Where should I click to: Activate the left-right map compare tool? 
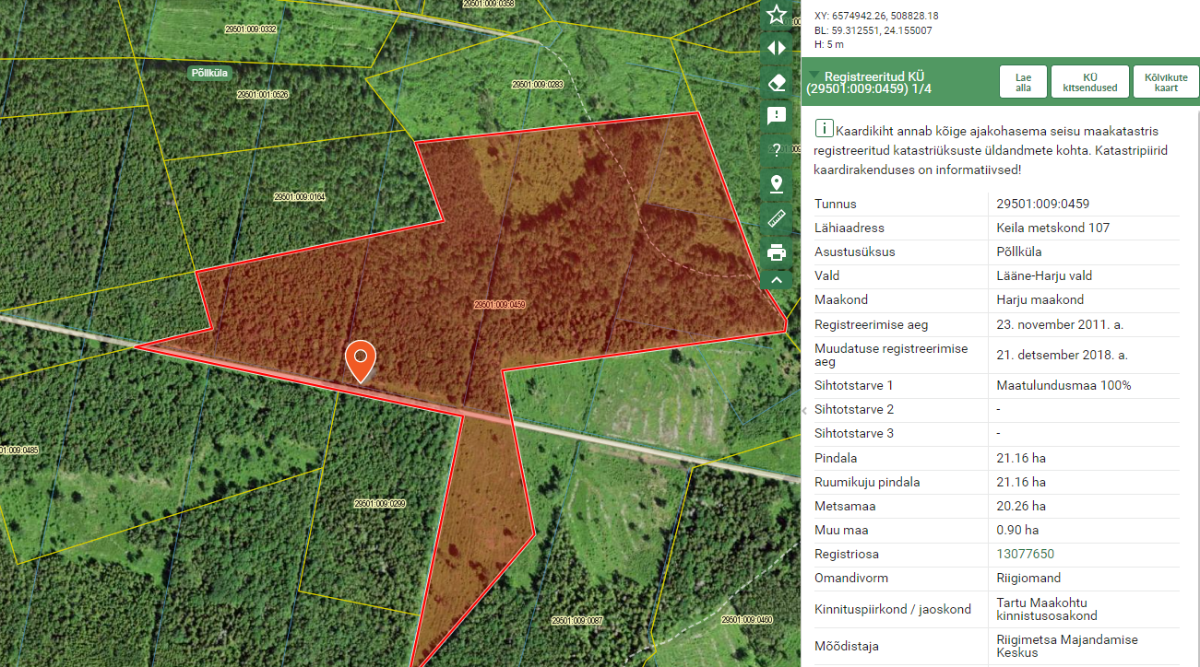(x=777, y=48)
